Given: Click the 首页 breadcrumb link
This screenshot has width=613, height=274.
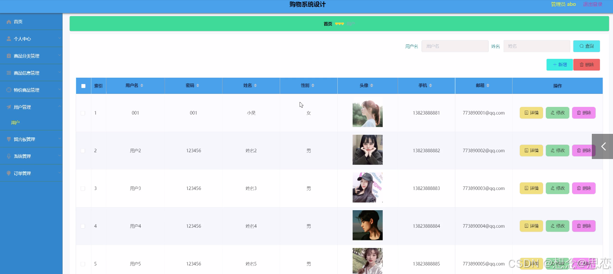Looking at the screenshot, I should point(328,24).
